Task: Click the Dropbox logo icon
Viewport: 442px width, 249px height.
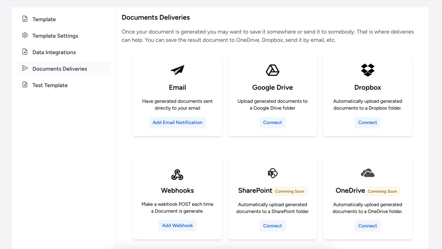Action: pos(367,70)
